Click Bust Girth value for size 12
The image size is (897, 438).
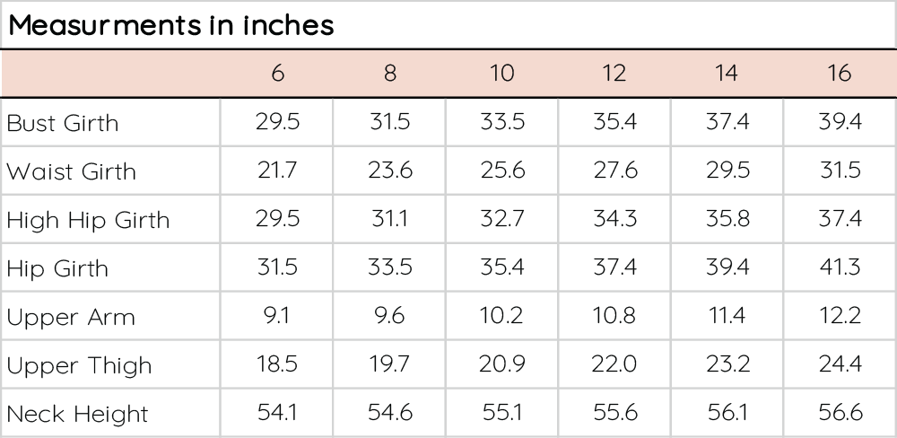(x=614, y=122)
